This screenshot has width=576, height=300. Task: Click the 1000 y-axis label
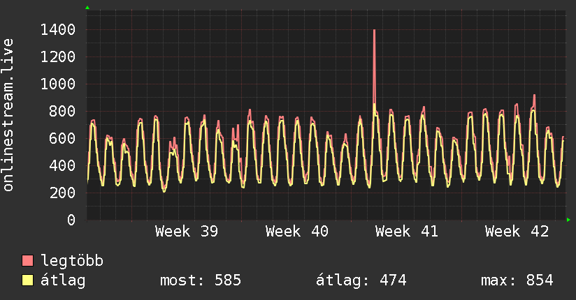tap(58, 84)
